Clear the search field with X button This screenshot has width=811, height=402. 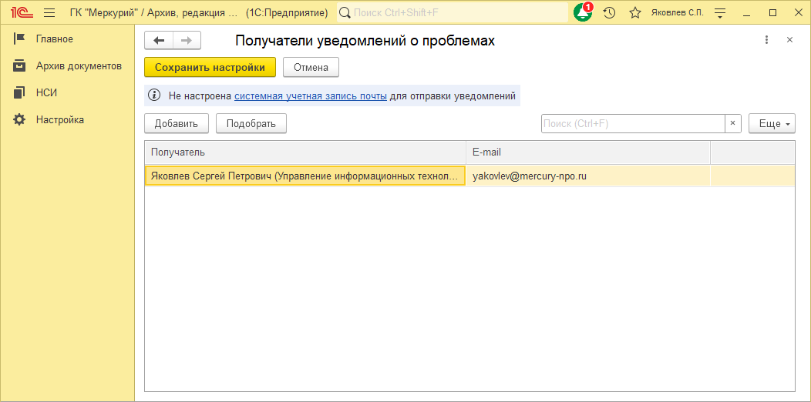[x=733, y=123]
